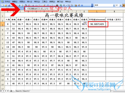Image resolution: width=125 pixels, height=93 pixels.
Task: Click the horizontal scrollbar at bottom right
Action: 119,91
